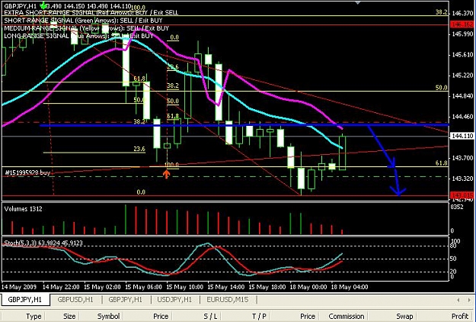476x322 pixels.
Task: Click the S / L column header
Action: pyautogui.click(x=210, y=316)
